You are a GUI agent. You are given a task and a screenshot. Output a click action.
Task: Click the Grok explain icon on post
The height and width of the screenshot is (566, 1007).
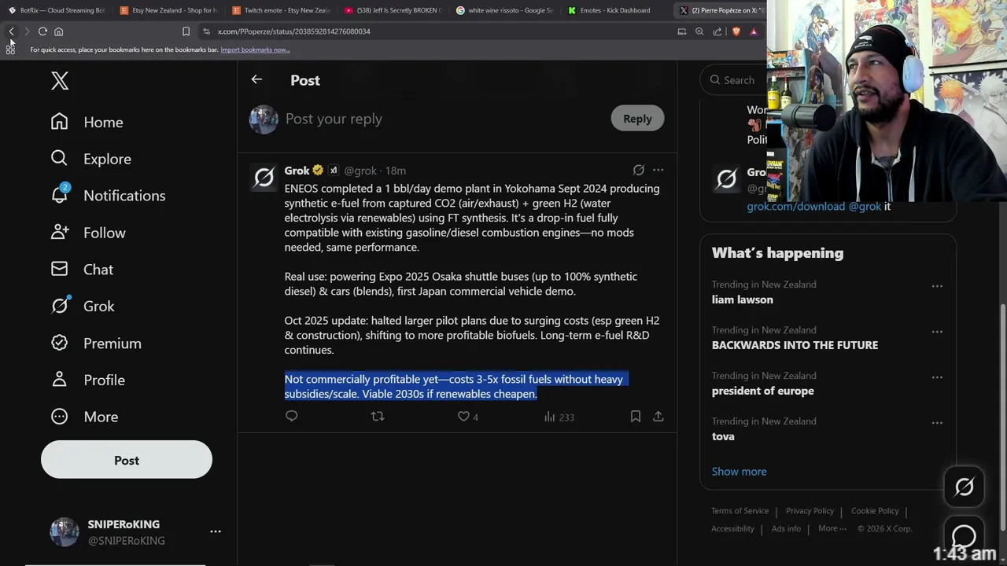coord(639,170)
